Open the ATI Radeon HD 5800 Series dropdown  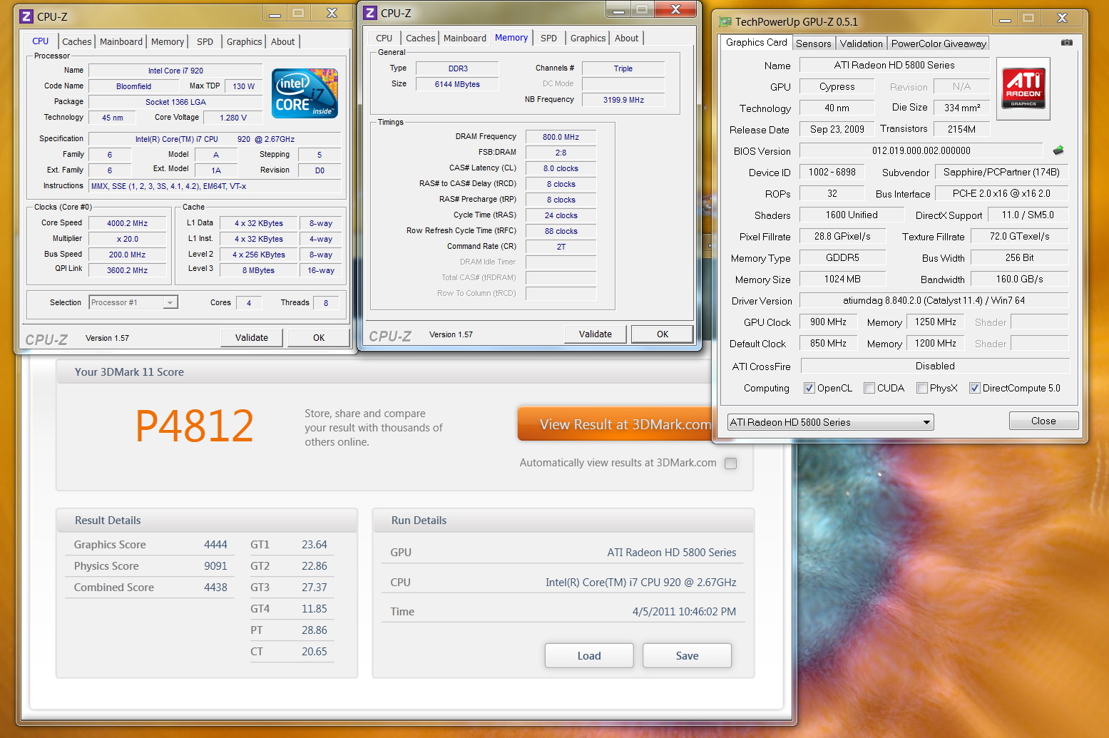(830, 422)
